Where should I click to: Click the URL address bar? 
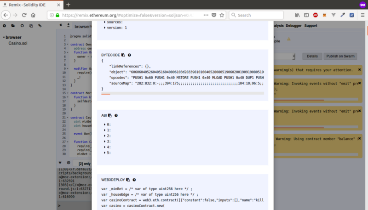click(128, 15)
